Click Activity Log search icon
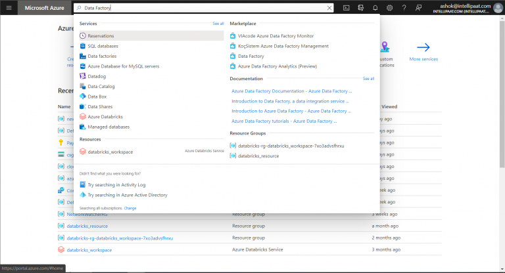Image resolution: width=505 pixels, height=273 pixels. tap(83, 184)
